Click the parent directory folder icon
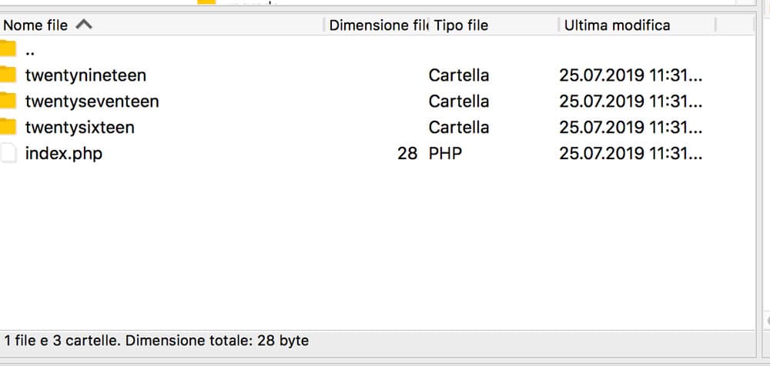The width and height of the screenshot is (770, 366). coord(8,49)
